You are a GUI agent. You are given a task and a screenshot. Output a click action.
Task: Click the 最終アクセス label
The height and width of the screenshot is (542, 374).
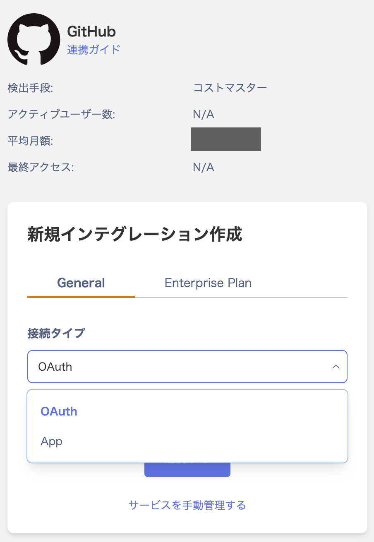(41, 167)
